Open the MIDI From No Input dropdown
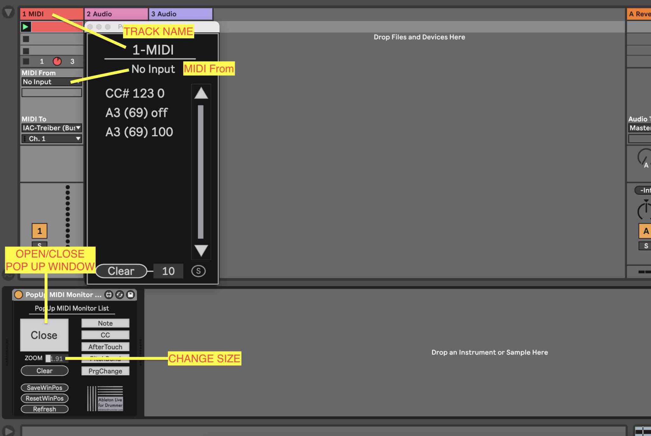651x436 pixels. (x=51, y=82)
